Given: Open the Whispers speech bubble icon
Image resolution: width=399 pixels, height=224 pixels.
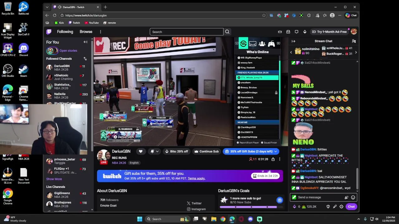Looking at the screenshot, I should 296,32.
